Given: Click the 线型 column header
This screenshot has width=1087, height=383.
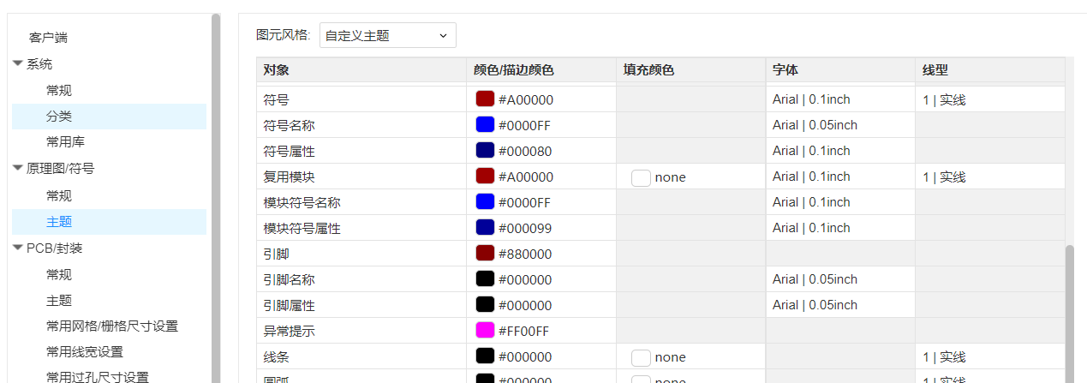Looking at the screenshot, I should point(990,70).
